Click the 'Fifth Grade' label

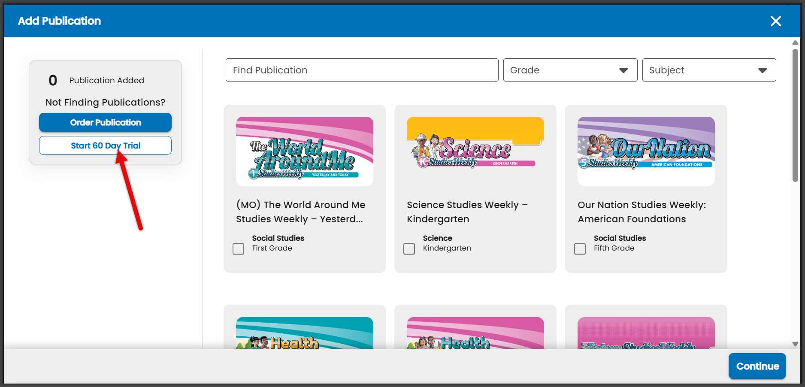pos(614,248)
